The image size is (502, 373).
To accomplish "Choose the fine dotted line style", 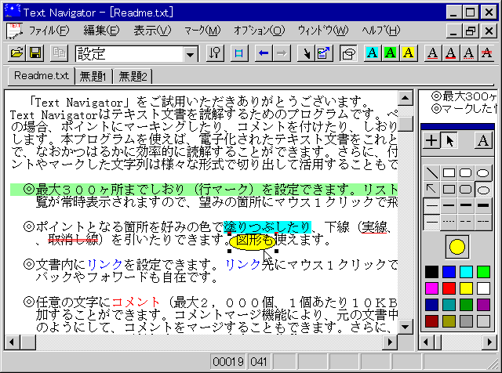I will (x=449, y=222).
